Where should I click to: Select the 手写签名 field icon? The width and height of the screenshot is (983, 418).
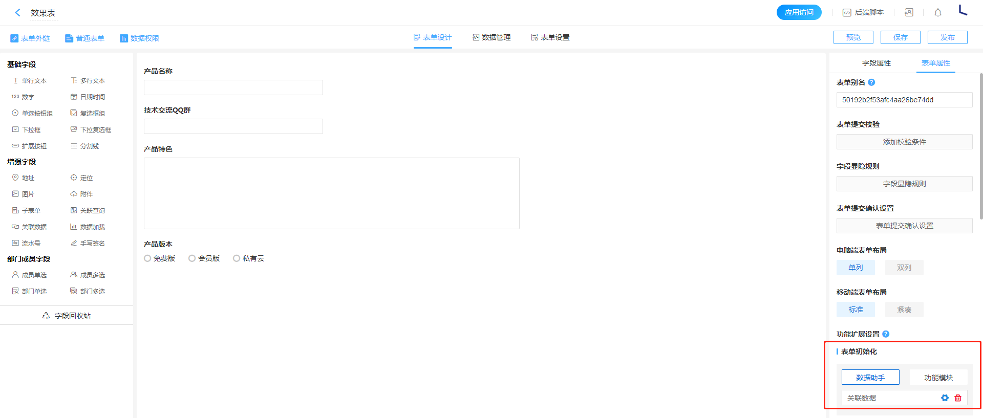[74, 244]
